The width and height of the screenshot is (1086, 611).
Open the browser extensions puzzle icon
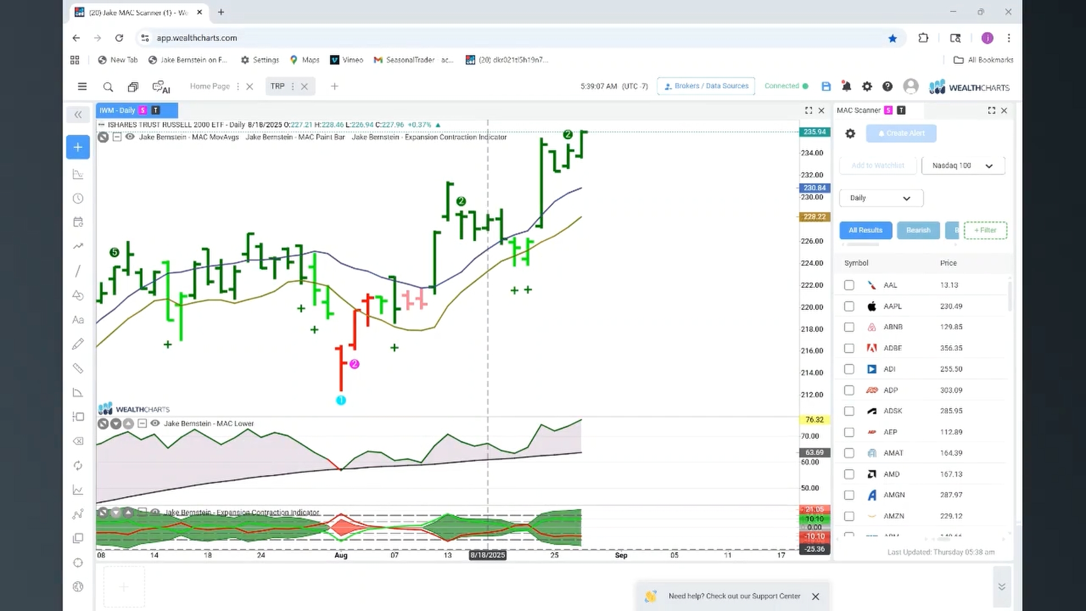[x=923, y=38]
